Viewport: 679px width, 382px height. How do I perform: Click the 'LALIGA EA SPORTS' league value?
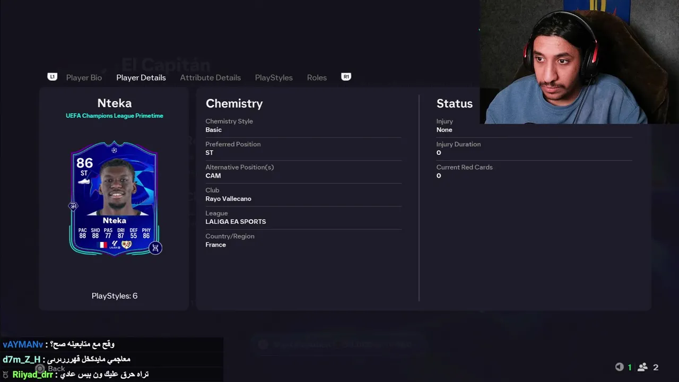point(236,222)
